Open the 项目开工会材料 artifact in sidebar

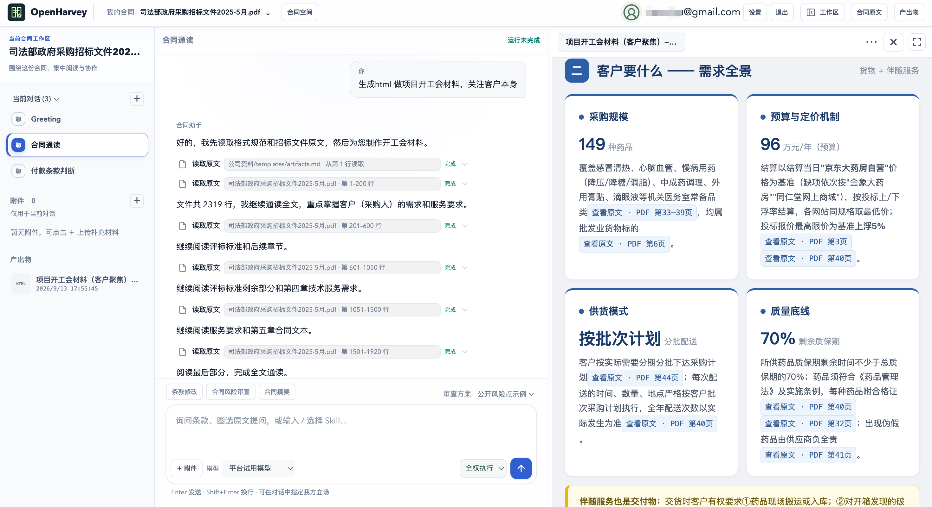(77, 284)
